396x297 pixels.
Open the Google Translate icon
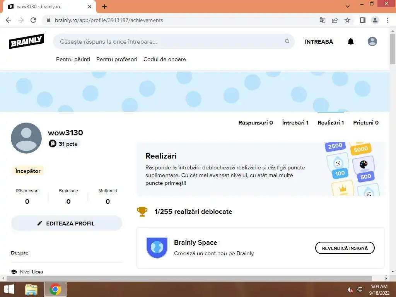[322, 20]
